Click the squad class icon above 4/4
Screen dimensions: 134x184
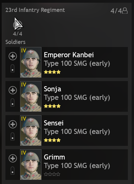point(18,25)
